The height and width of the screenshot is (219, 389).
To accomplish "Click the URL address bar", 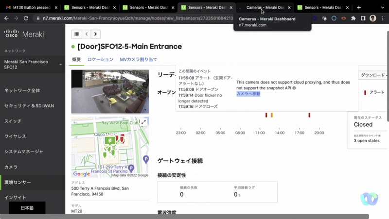I will tap(138, 18).
